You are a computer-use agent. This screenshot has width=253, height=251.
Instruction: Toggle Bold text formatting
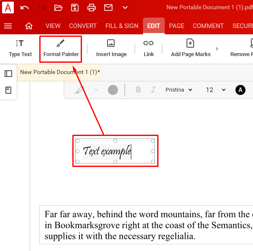click(138, 90)
